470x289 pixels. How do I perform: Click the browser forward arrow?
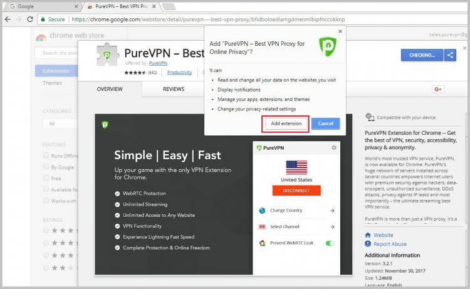tap(19, 19)
